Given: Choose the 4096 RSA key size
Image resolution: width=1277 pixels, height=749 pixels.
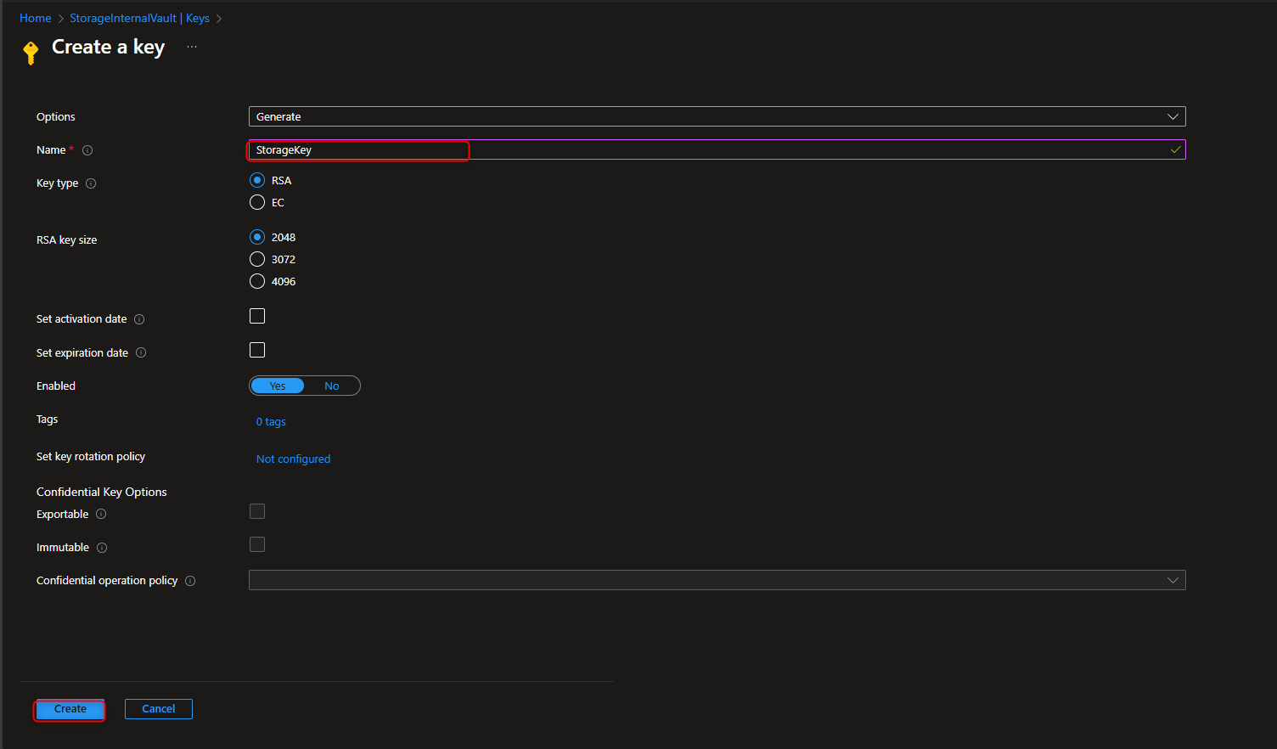Looking at the screenshot, I should (x=257, y=281).
